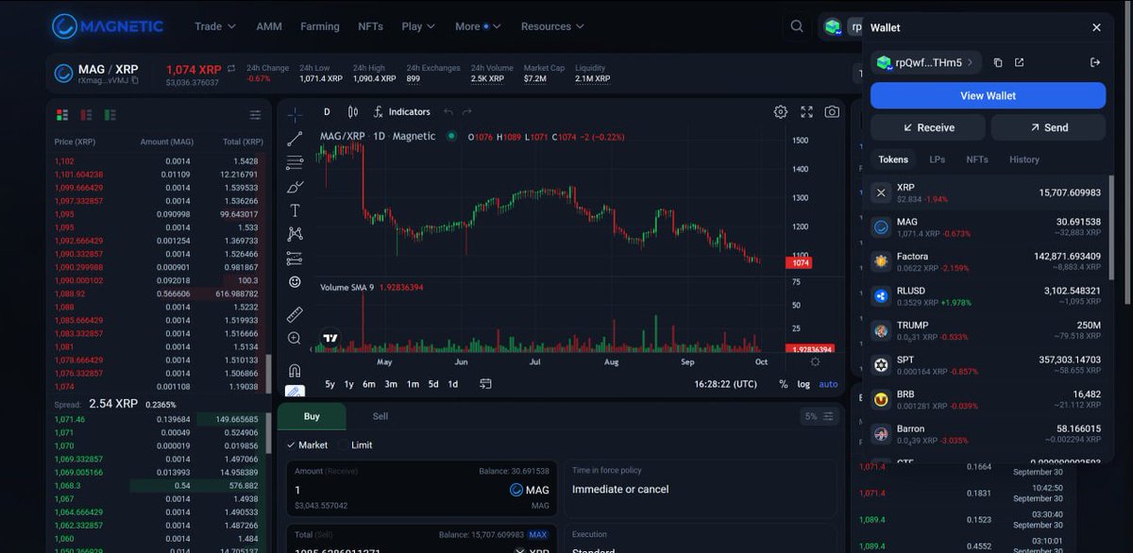Select the forecasting position tool
This screenshot has width=1133, height=553.
click(295, 259)
